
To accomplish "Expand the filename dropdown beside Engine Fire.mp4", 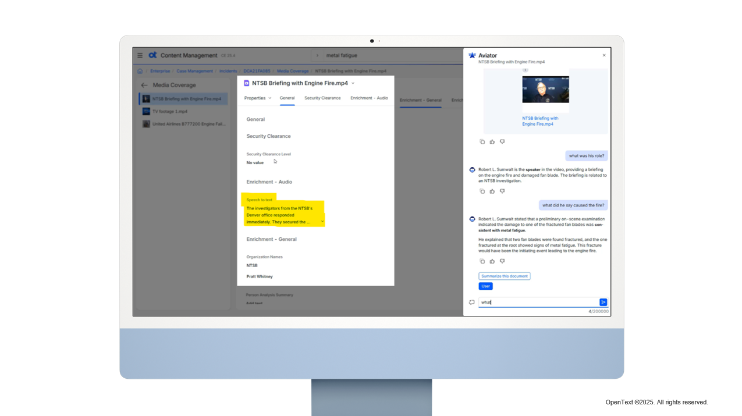I will pyautogui.click(x=353, y=83).
